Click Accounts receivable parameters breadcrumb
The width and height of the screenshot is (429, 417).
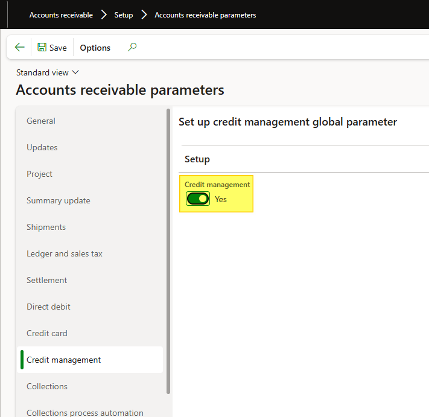coord(205,15)
